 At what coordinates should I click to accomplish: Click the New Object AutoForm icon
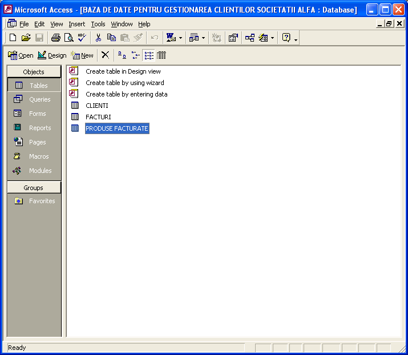263,38
